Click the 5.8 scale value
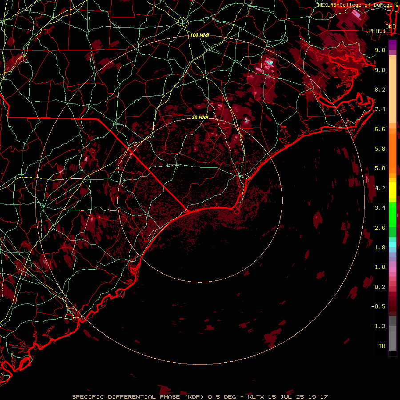The image size is (400, 400). point(380,149)
